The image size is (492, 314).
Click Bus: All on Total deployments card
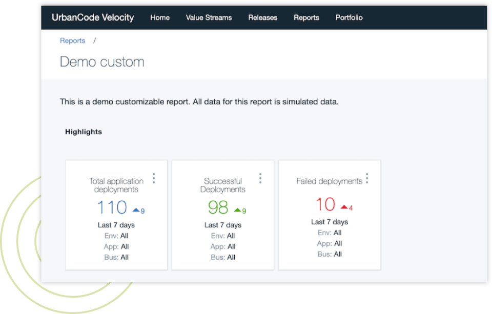[116, 257]
